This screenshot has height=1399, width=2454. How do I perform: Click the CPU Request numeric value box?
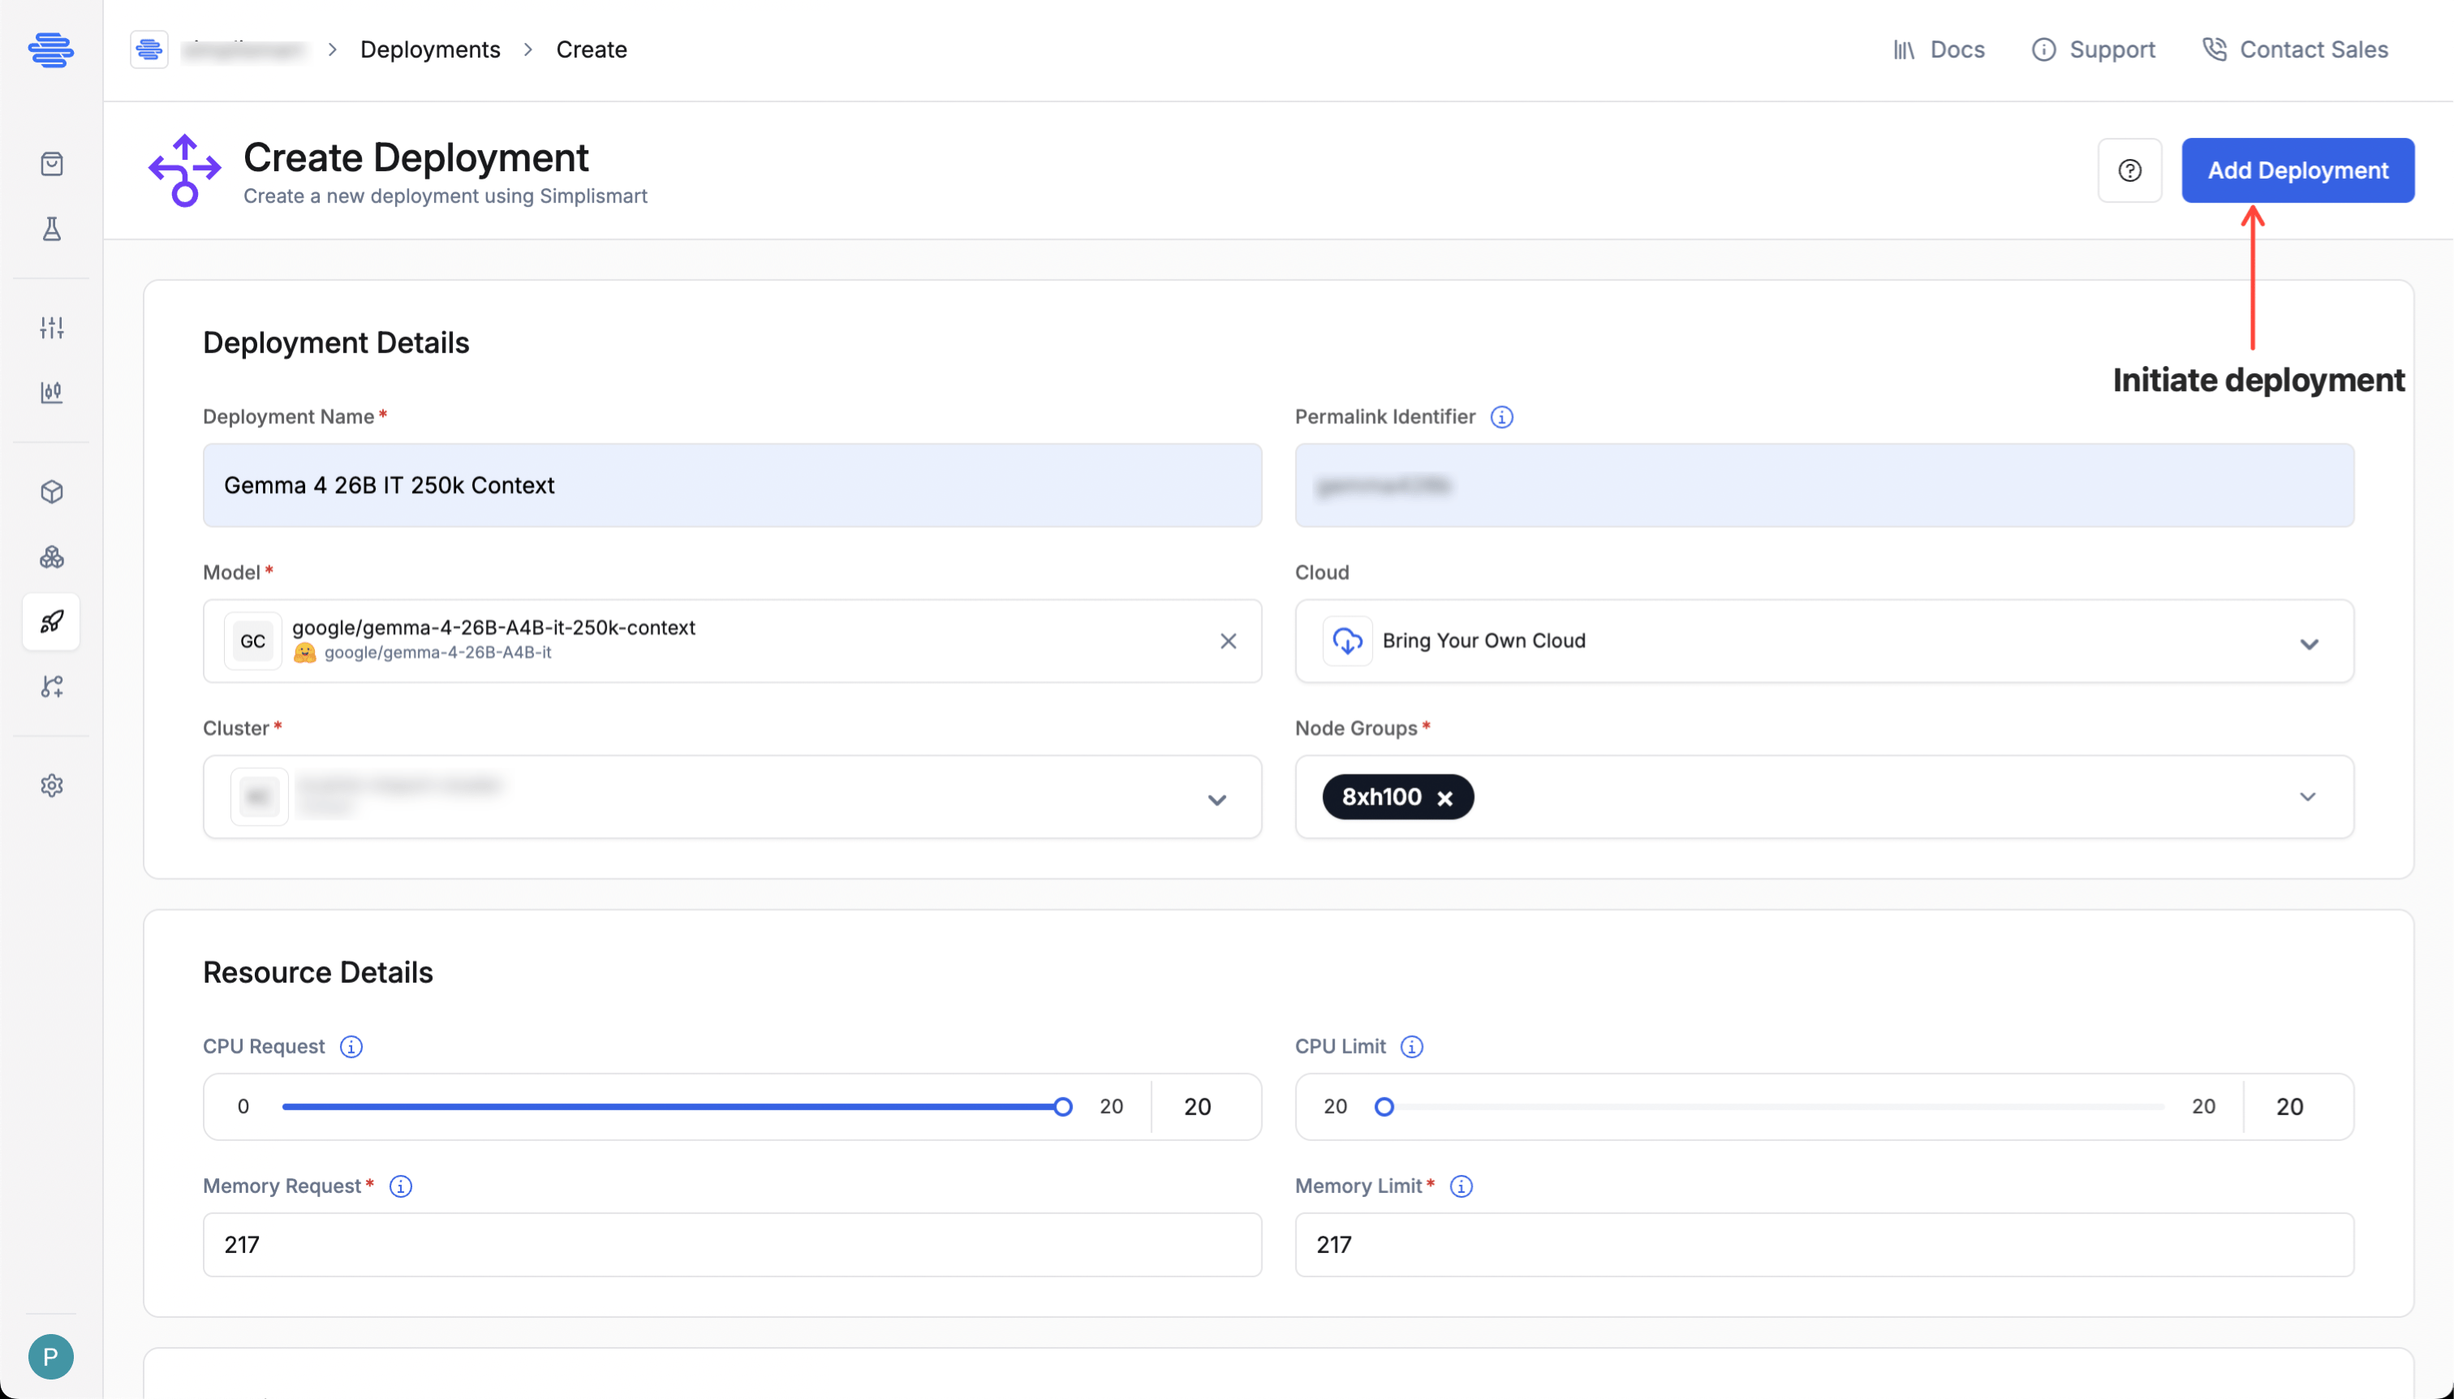coord(1205,1107)
